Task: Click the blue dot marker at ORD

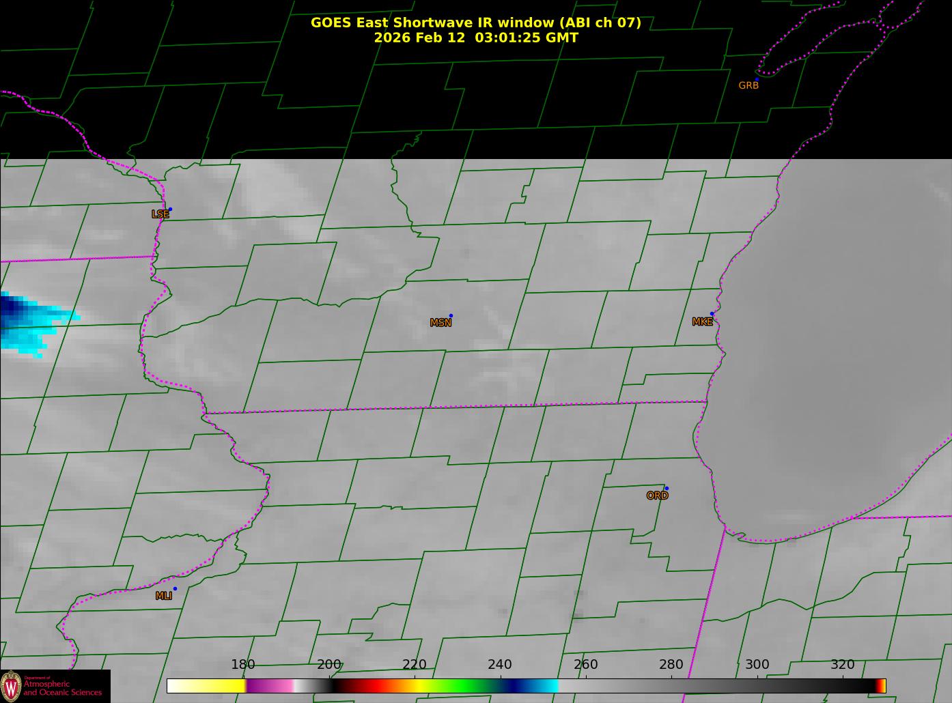Action: [667, 488]
